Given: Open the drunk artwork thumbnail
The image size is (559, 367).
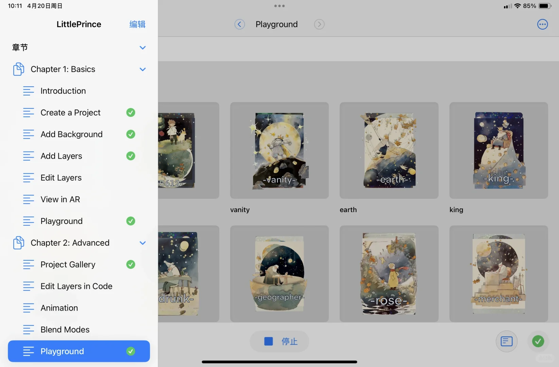Looking at the screenshot, I should click(189, 274).
